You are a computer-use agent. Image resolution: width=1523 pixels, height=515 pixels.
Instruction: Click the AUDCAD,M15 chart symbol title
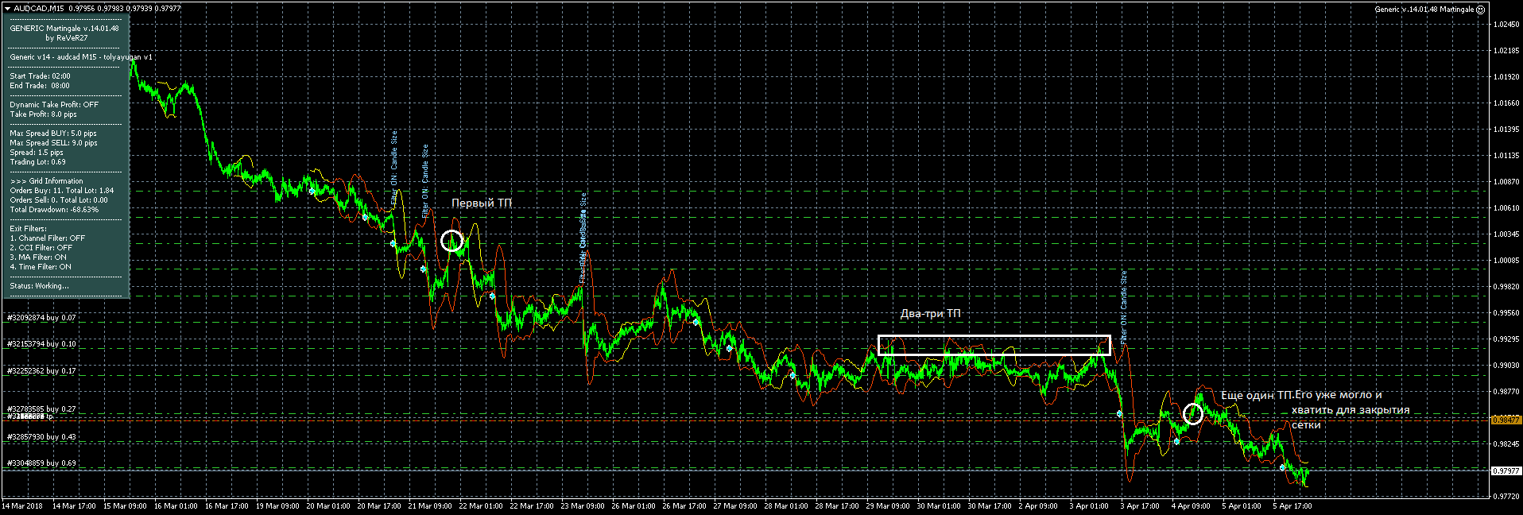tap(39, 9)
